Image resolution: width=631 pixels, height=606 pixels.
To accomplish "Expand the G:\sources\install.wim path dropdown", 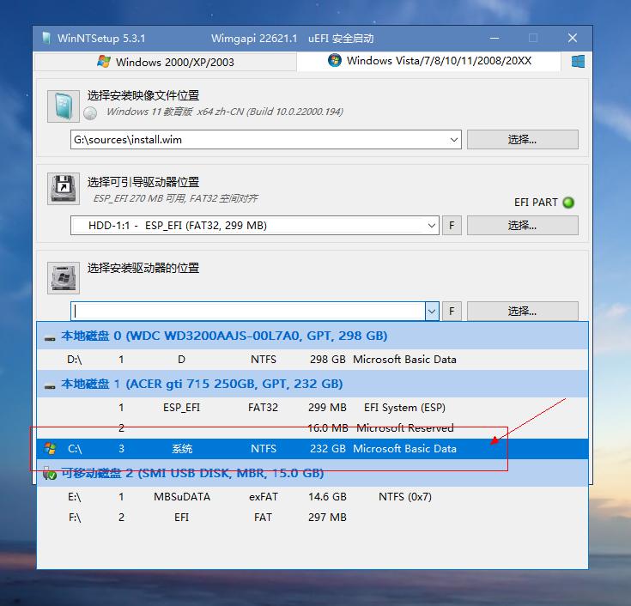I will tap(453, 140).
